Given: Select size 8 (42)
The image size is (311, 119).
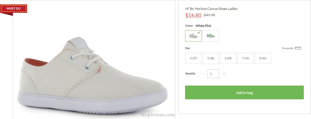Looking at the screenshot, I should [x=263, y=58].
